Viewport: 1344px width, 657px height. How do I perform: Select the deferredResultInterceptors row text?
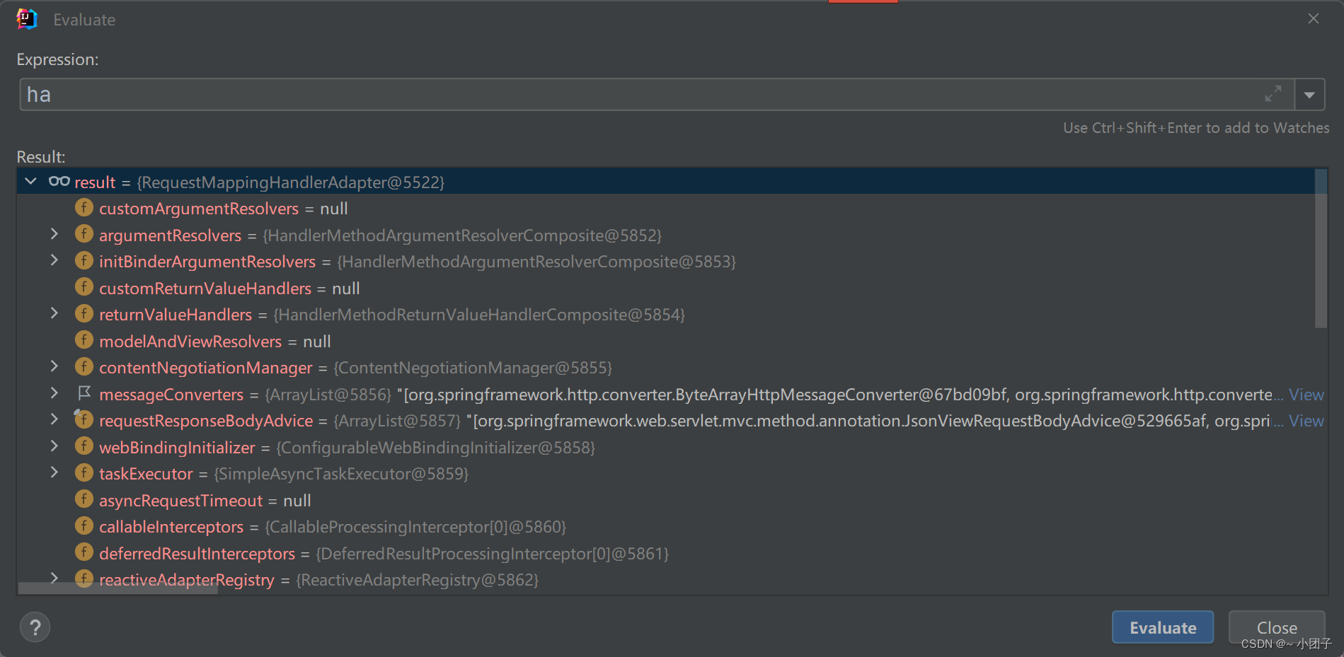tap(384, 554)
